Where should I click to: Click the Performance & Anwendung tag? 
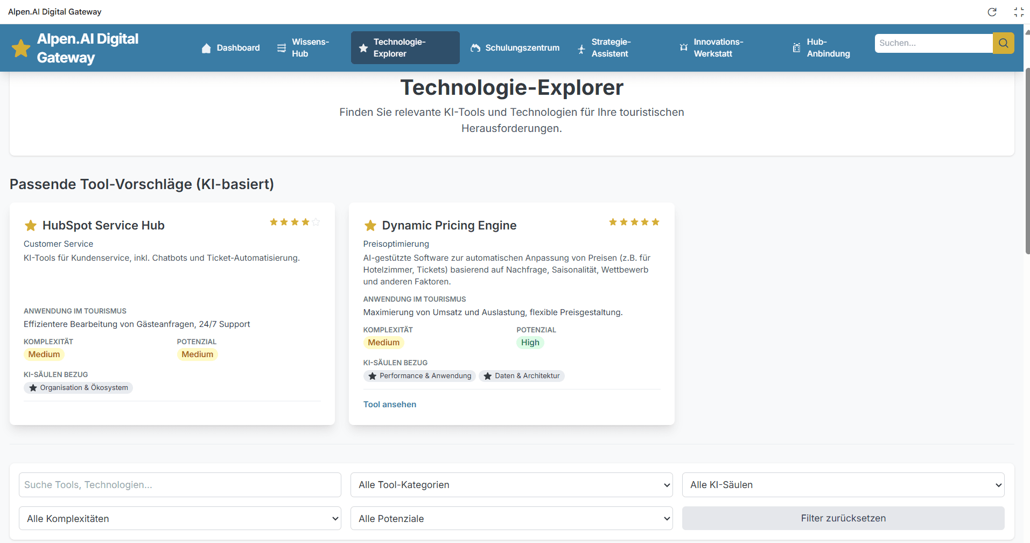coord(419,376)
